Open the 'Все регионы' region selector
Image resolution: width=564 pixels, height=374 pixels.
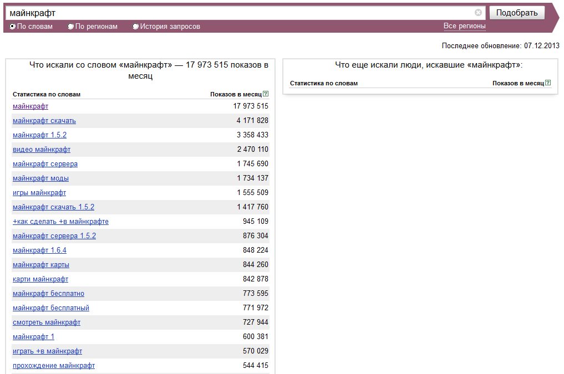(x=464, y=26)
